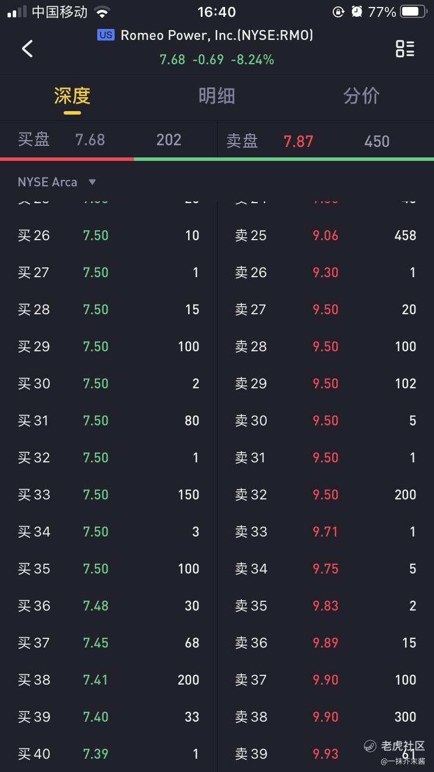This screenshot has height=772, width=434.
Task: Switch to the 深度 tab
Action: pyautogui.click(x=72, y=96)
